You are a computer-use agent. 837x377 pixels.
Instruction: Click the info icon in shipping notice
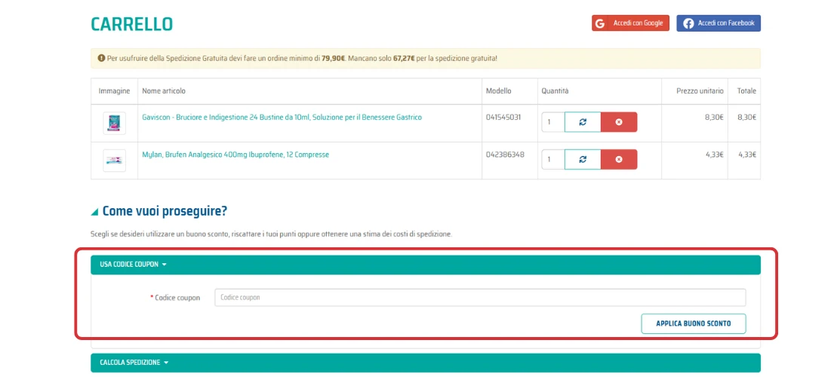(x=101, y=58)
